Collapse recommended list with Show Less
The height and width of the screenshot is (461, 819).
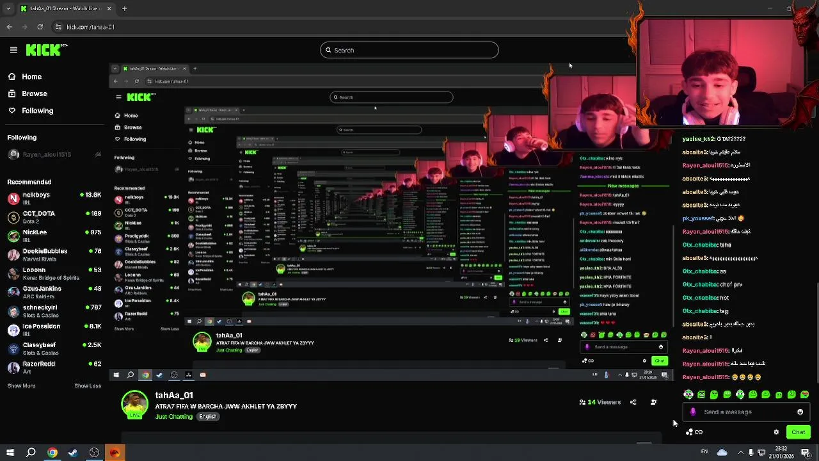tap(88, 385)
